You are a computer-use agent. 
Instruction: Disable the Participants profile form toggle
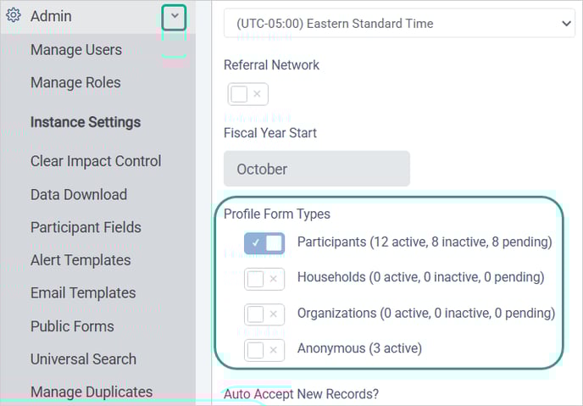coord(264,243)
